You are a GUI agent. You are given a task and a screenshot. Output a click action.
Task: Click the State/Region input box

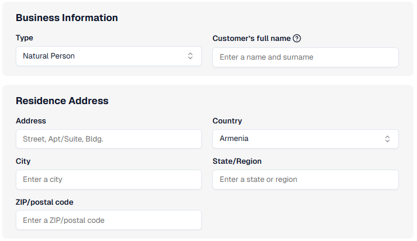305,180
